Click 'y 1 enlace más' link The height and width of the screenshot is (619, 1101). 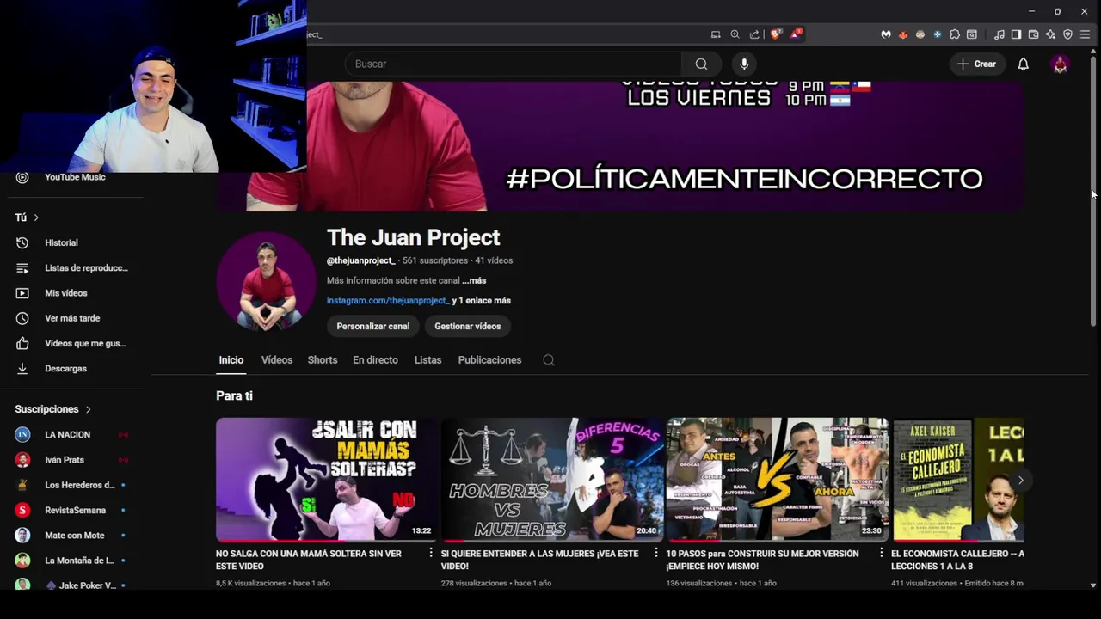click(482, 301)
